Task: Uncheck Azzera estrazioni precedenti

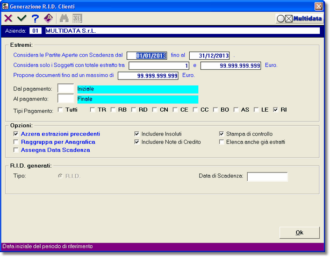Action: pyautogui.click(x=16, y=134)
